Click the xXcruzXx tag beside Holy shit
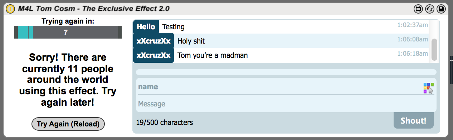The image size is (453, 140). 154,41
